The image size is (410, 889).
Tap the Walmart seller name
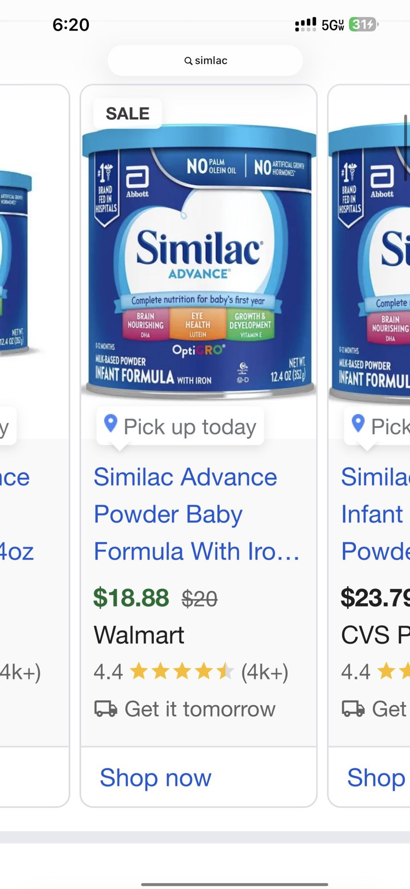pyautogui.click(x=139, y=635)
